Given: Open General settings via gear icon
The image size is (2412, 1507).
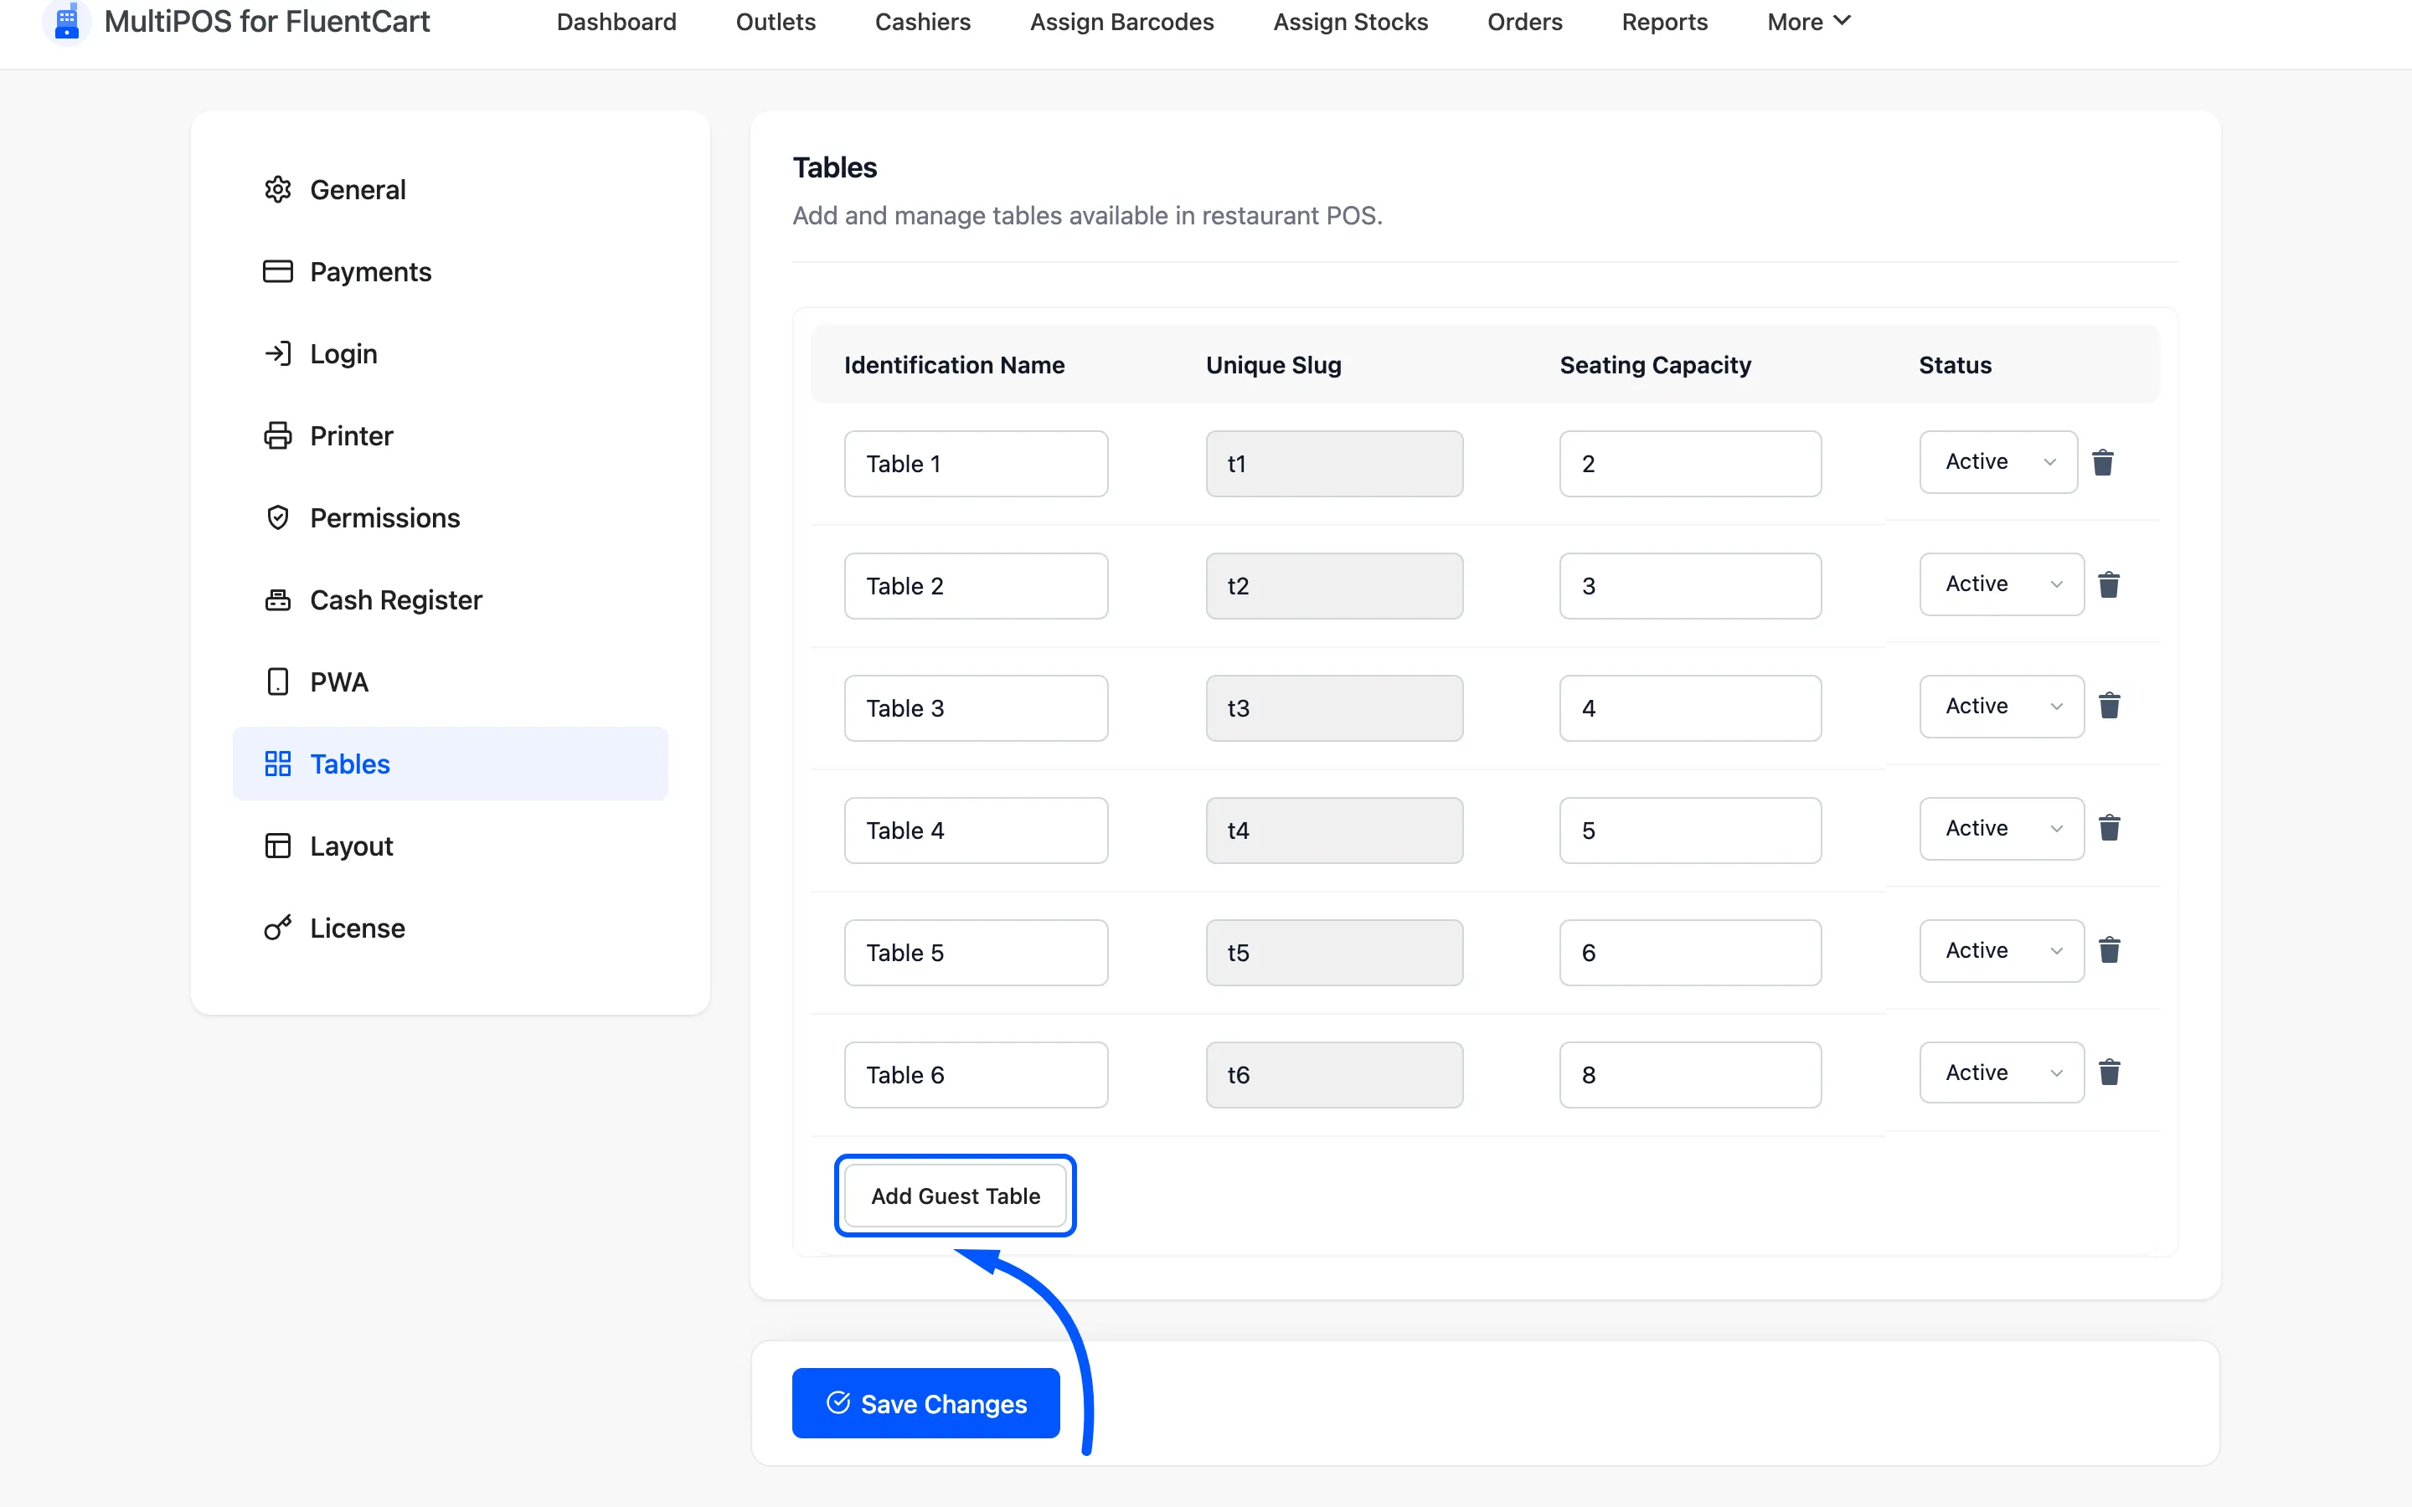Looking at the screenshot, I should coord(278,189).
